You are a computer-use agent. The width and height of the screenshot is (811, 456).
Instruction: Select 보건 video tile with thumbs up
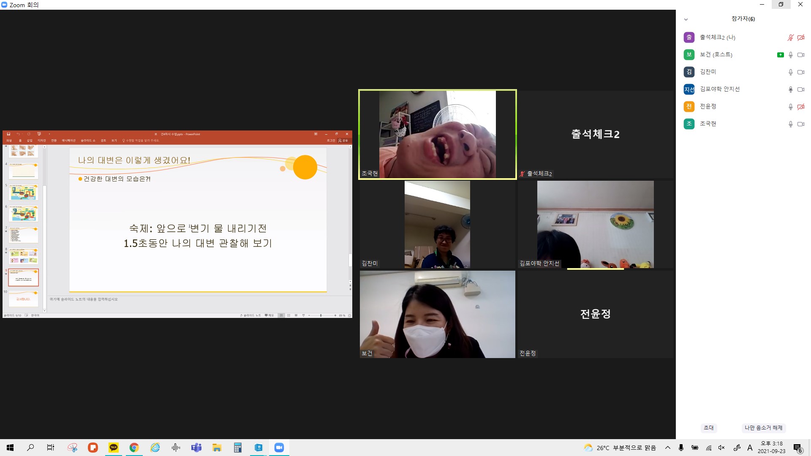(x=437, y=314)
